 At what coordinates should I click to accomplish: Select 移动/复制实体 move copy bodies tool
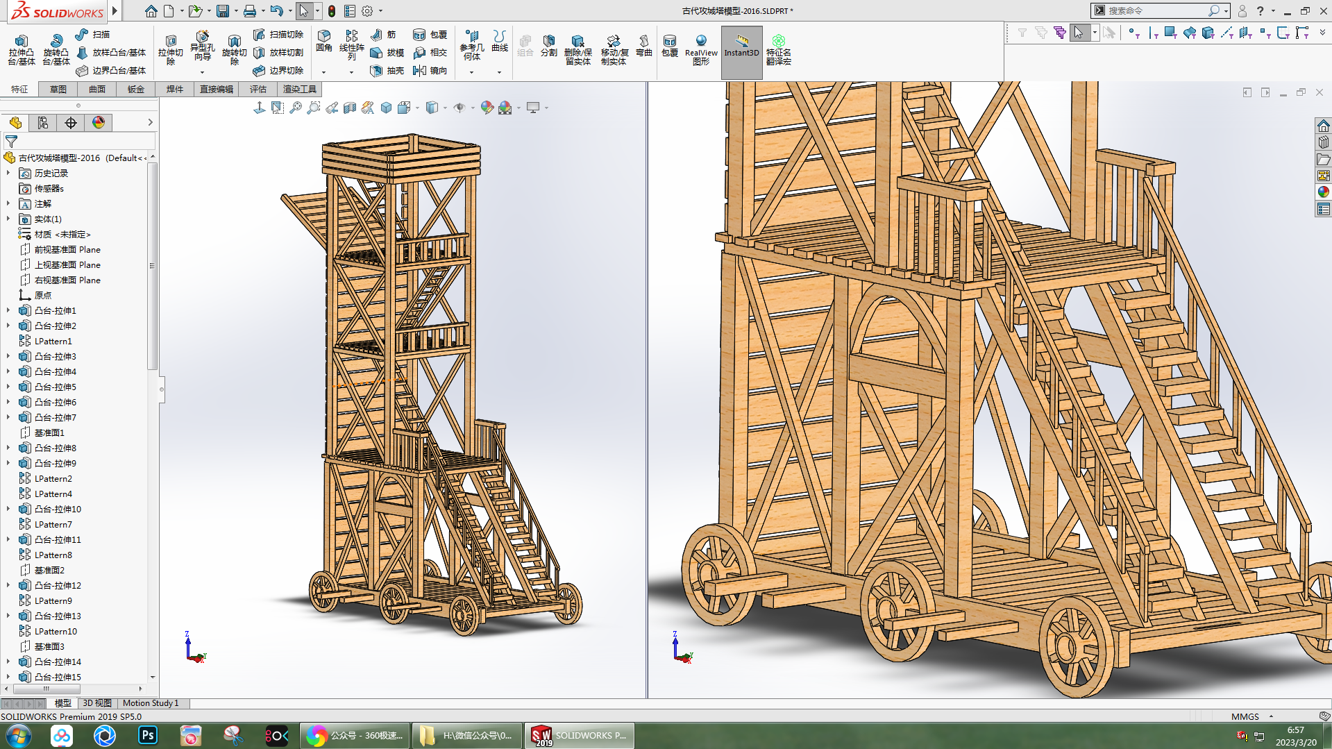pyautogui.click(x=614, y=50)
